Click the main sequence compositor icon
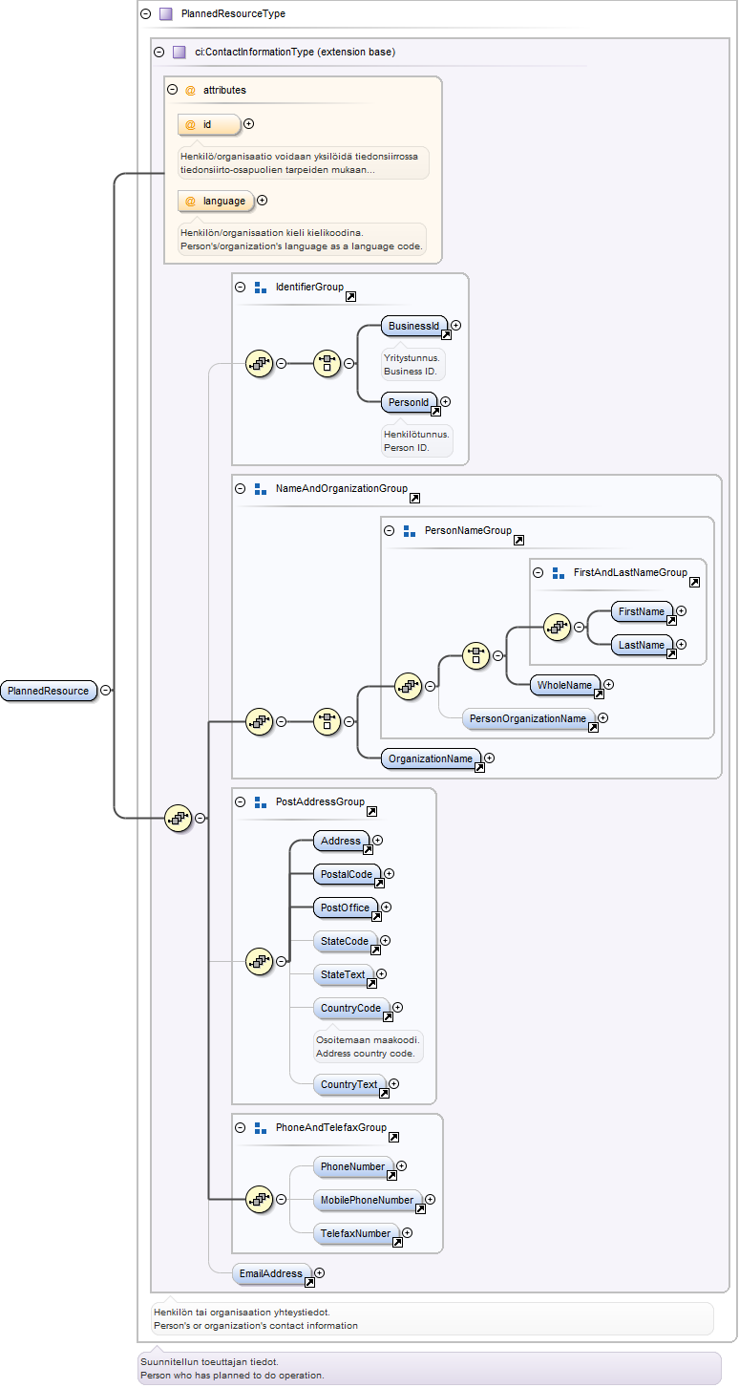739x1388 pixels. pos(179,819)
